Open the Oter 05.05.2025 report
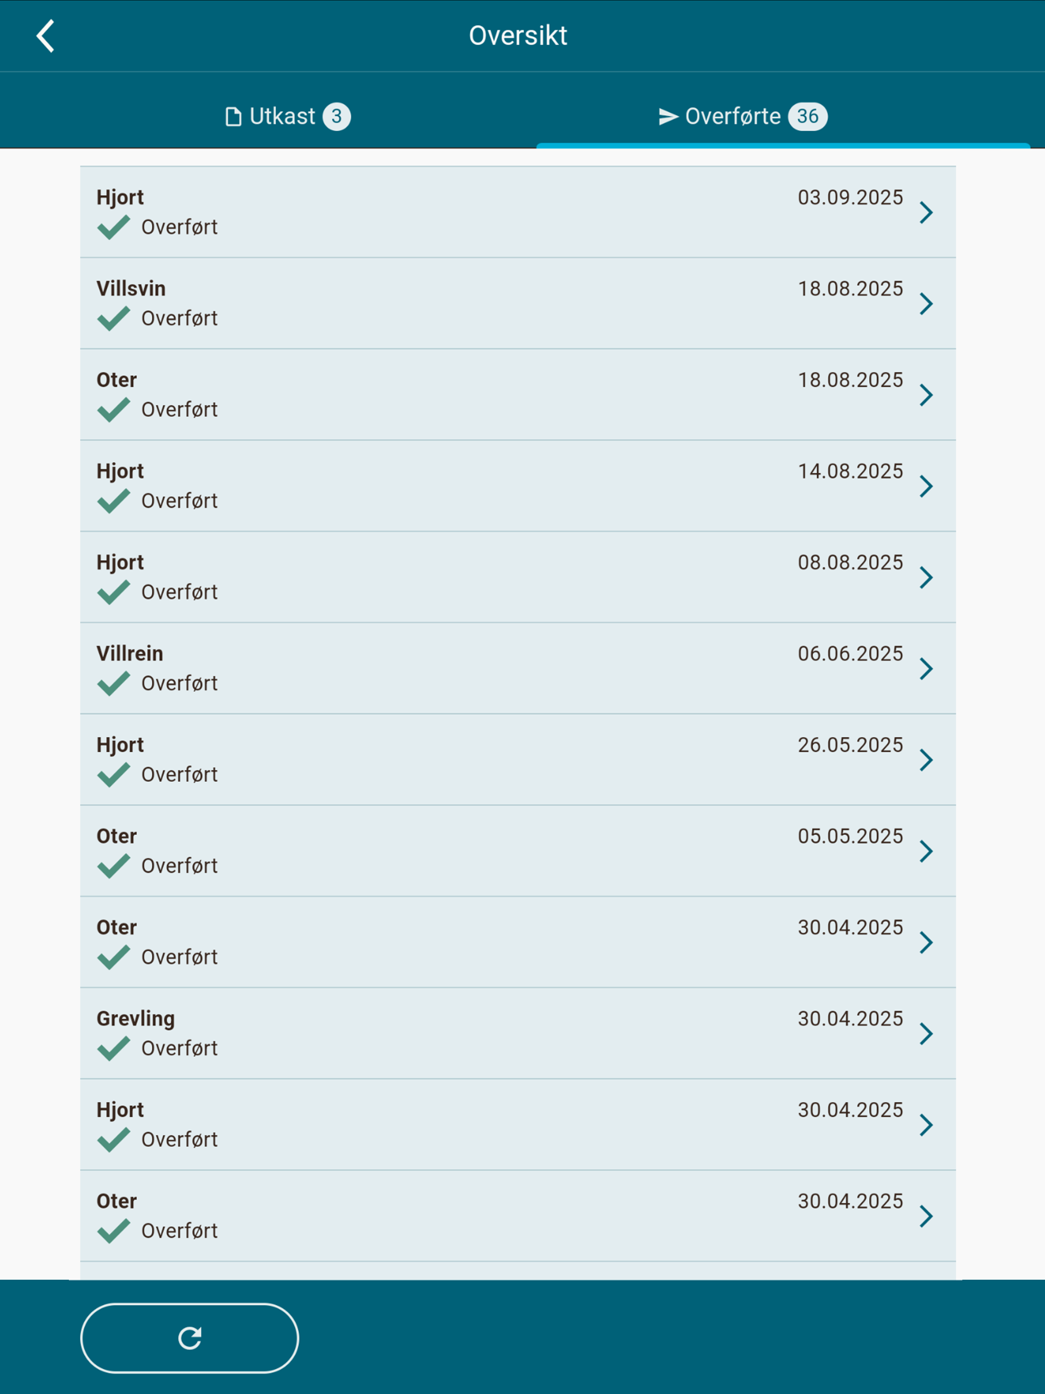 tap(517, 851)
